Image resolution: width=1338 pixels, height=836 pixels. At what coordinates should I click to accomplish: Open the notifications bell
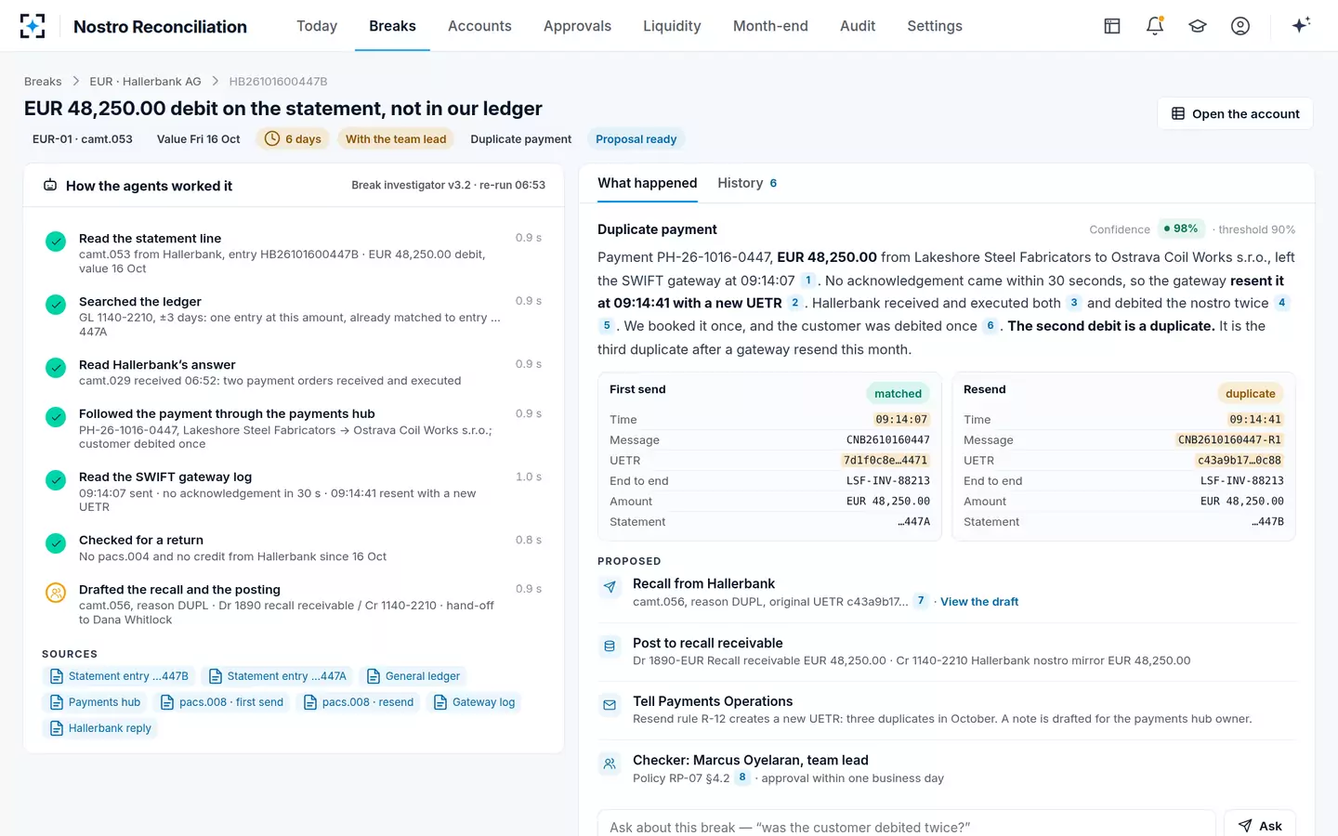coord(1155,26)
